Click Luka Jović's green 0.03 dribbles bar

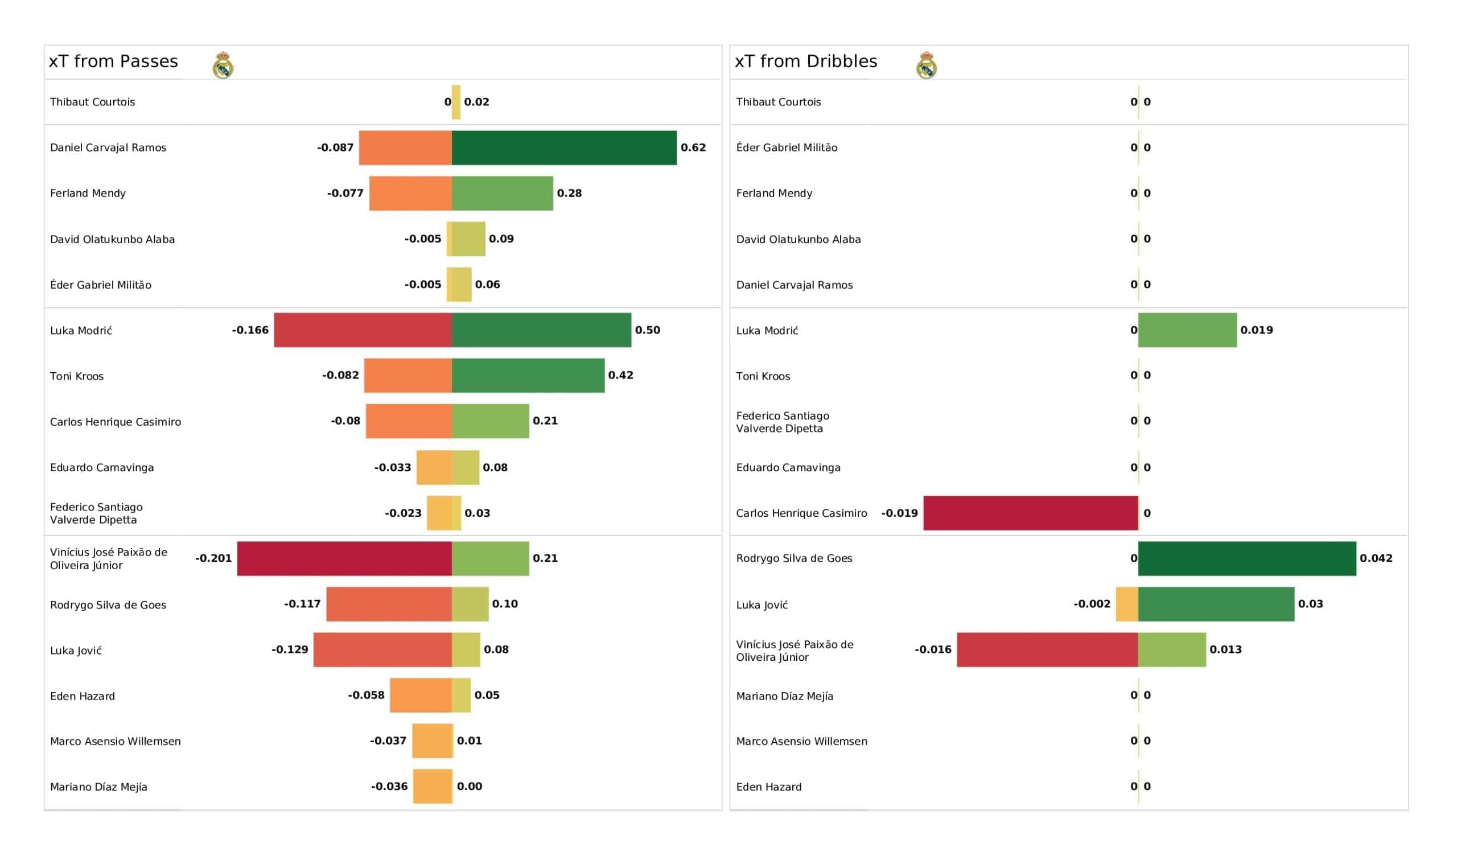click(x=1216, y=604)
